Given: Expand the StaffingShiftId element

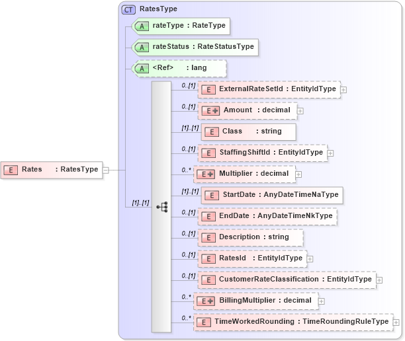Looking at the screenshot, I should (330, 153).
